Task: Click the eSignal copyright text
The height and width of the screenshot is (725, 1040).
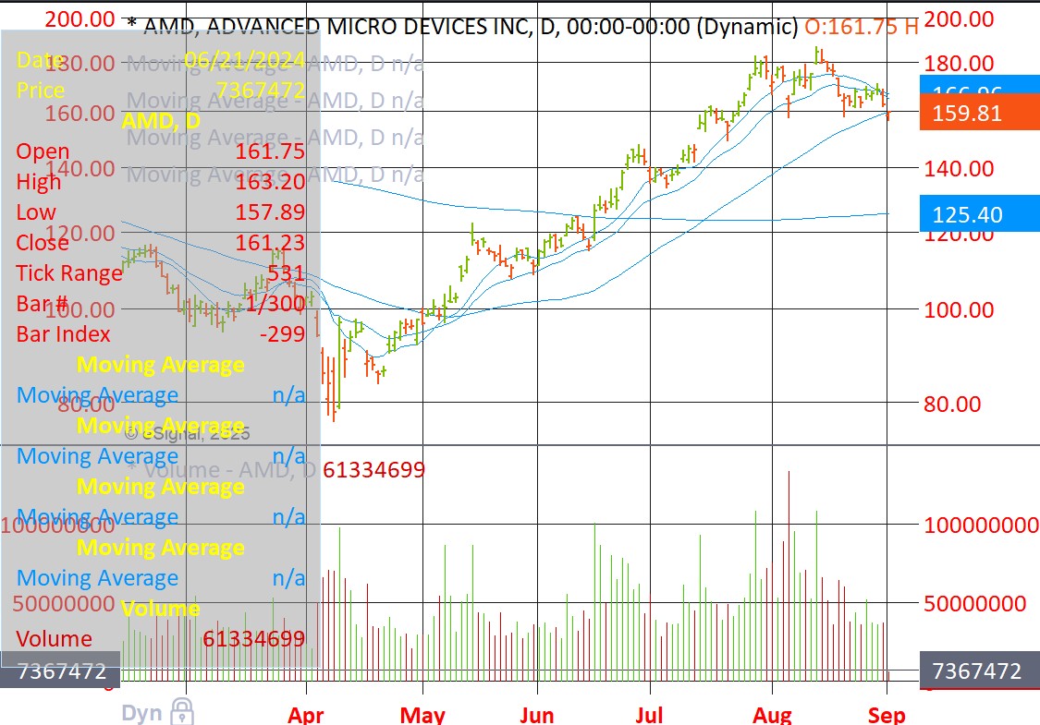Action: (188, 431)
